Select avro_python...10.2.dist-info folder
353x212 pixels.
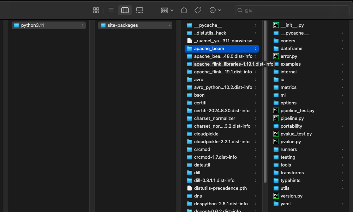pyautogui.click(x=222, y=87)
